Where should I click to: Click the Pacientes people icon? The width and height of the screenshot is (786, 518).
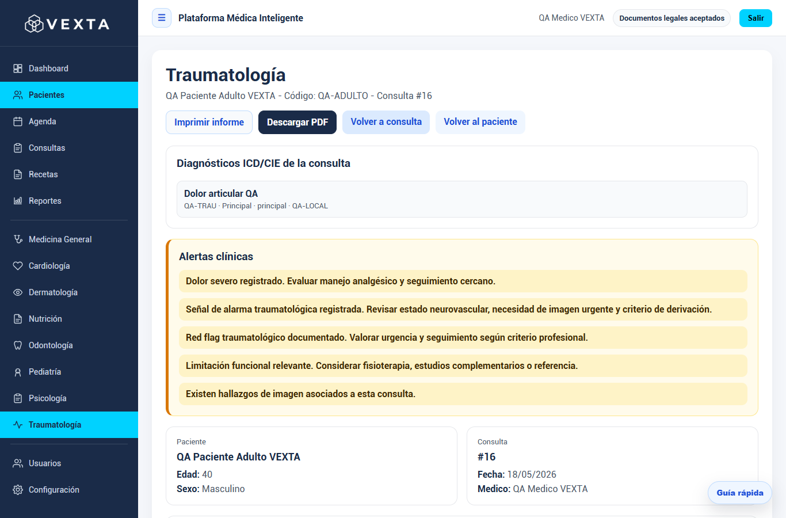[x=18, y=95]
